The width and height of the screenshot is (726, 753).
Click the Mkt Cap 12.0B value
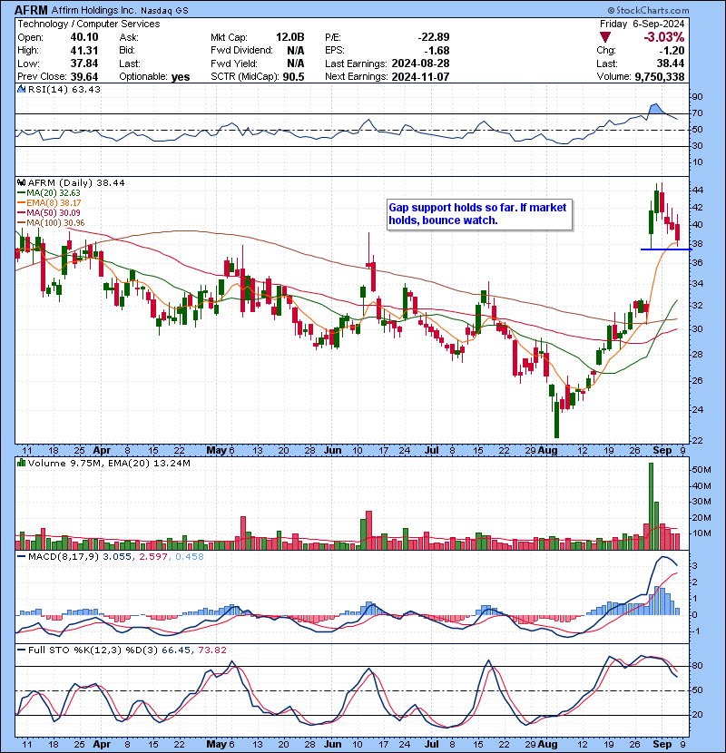pyautogui.click(x=290, y=37)
